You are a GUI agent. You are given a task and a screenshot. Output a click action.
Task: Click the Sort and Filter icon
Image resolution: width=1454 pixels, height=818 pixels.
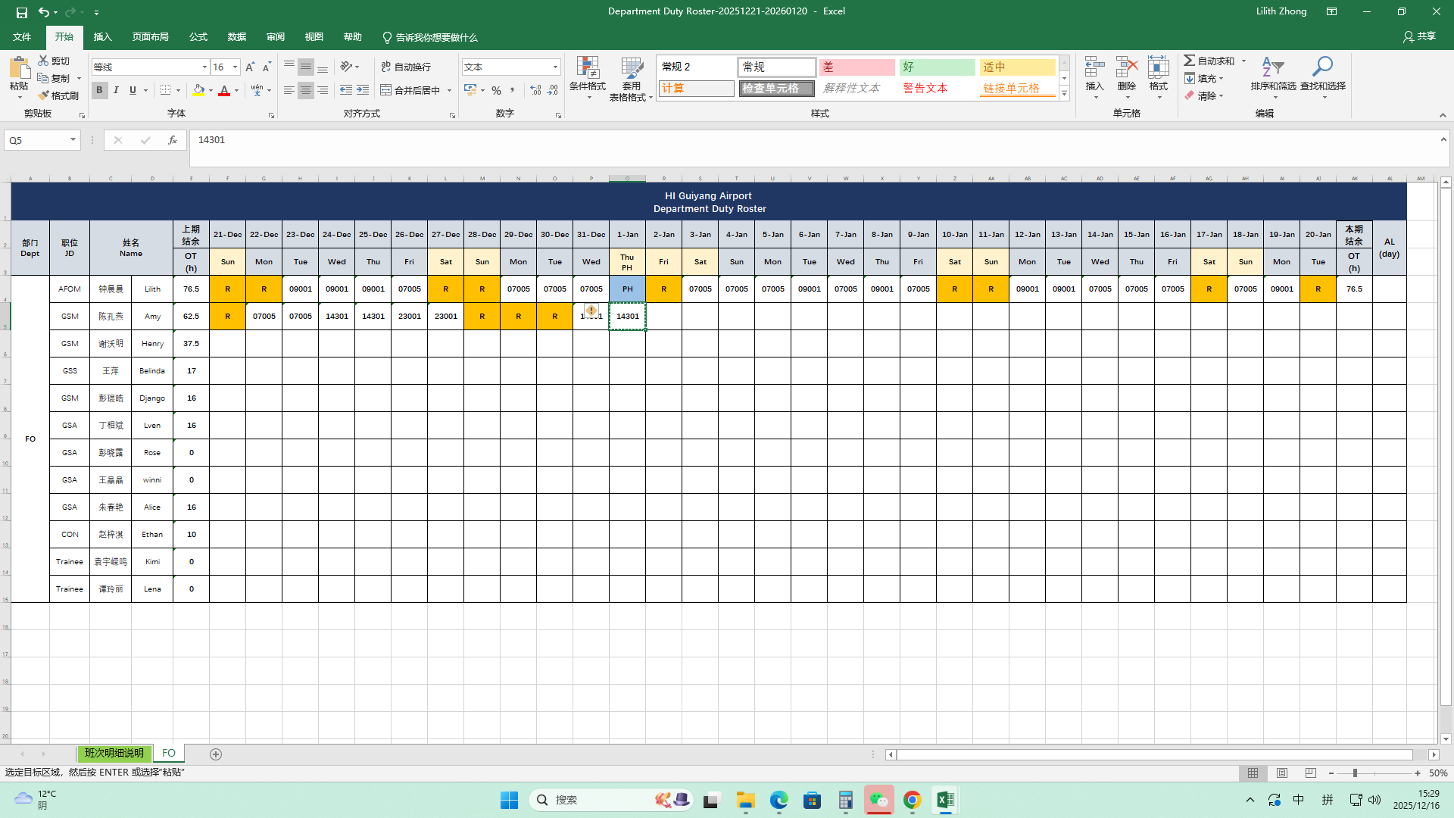point(1272,68)
